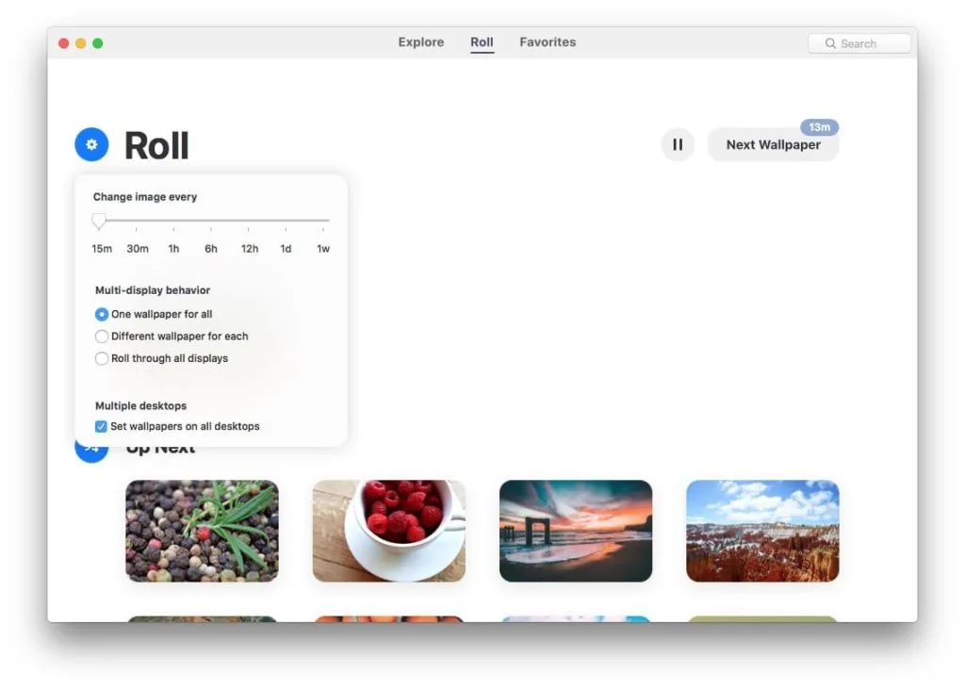Click the slider handle at 15m
The image size is (965, 690).
tap(99, 221)
